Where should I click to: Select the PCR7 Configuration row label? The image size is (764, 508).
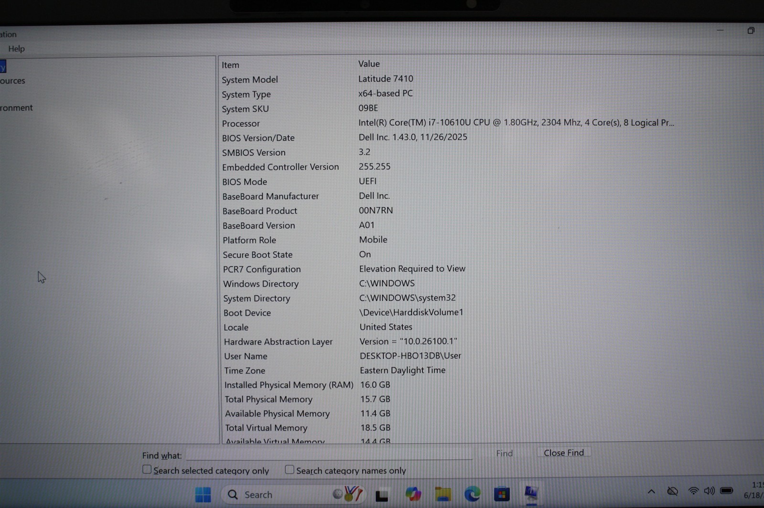[262, 269]
